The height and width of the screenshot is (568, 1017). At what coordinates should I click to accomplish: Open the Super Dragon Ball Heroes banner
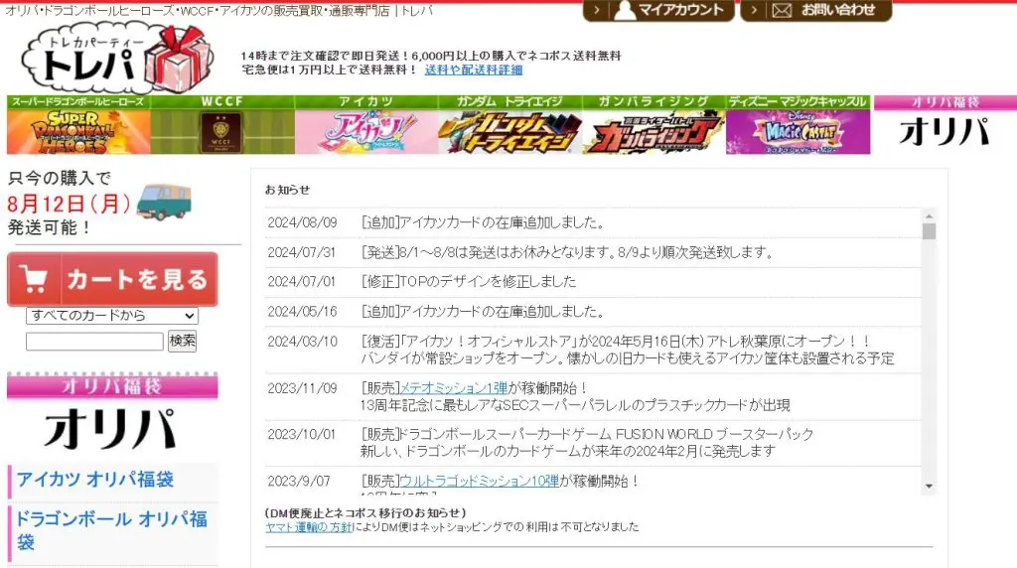coord(78,124)
